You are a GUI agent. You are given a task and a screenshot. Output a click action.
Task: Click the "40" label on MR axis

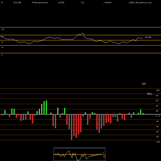coord(157,106)
